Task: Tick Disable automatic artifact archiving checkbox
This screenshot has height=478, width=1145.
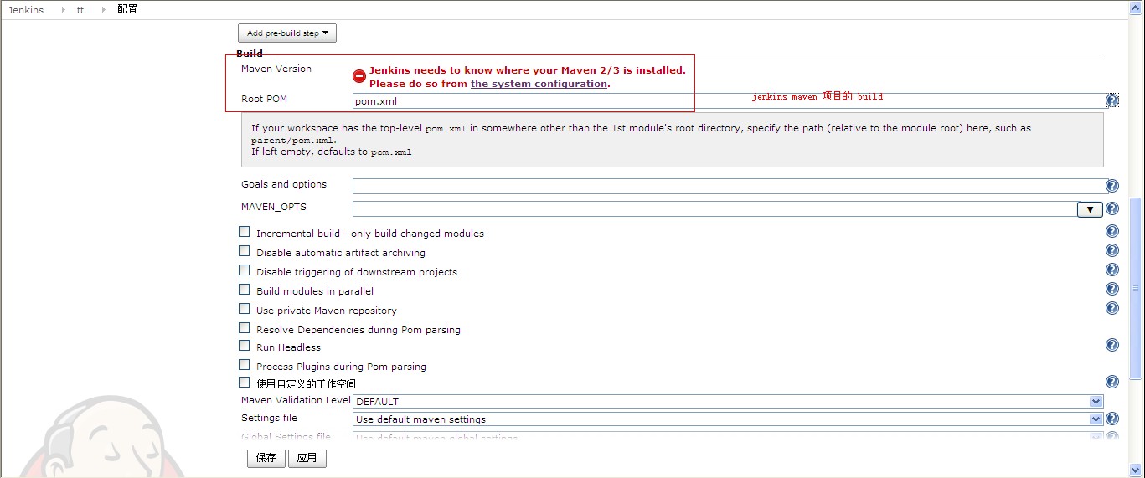Action: coord(245,251)
